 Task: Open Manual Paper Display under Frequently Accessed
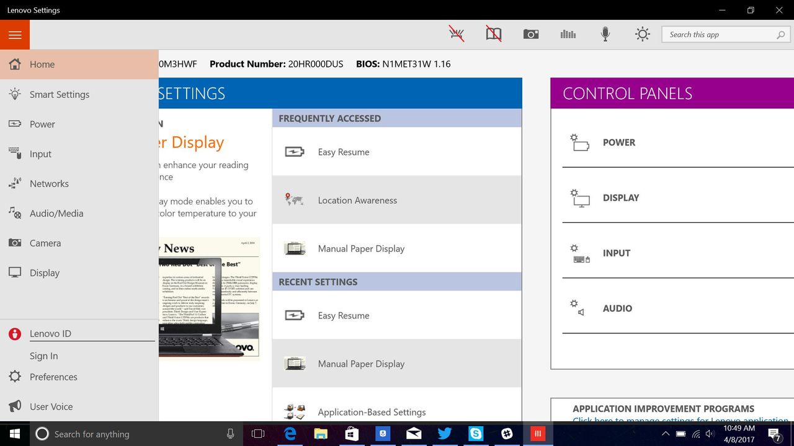pyautogui.click(x=397, y=248)
